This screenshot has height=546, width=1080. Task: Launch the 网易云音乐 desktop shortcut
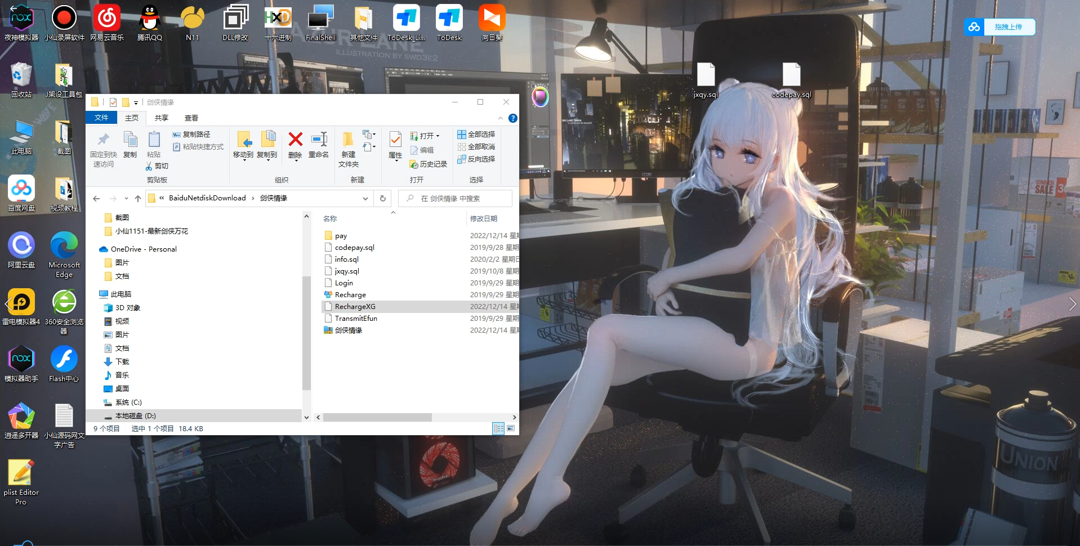[107, 23]
